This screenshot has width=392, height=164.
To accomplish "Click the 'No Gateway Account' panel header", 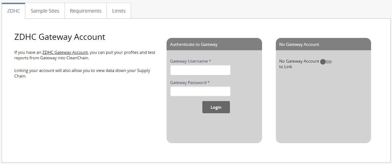I will [x=323, y=44].
